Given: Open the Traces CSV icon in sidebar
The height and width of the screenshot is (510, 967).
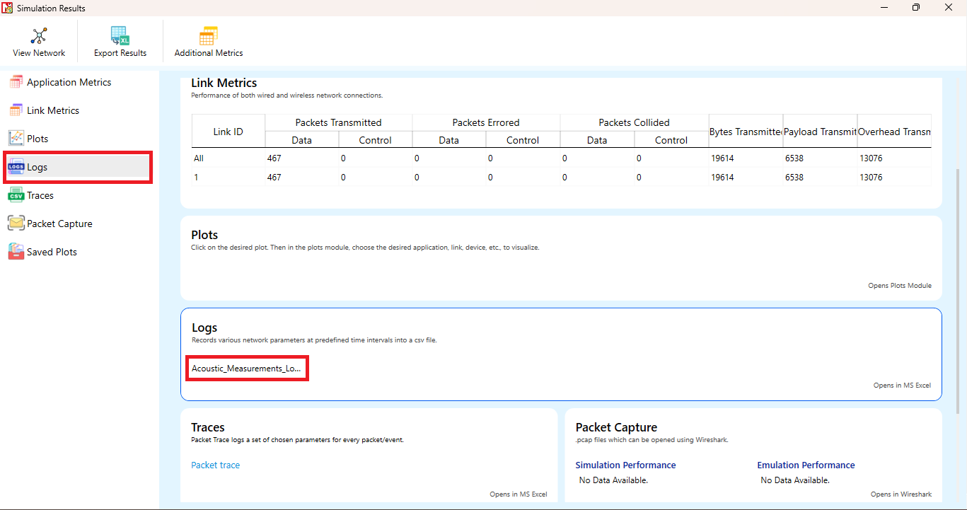Looking at the screenshot, I should coord(16,195).
